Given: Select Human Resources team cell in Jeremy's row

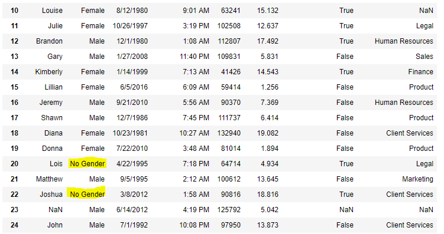Looking at the screenshot, I should tap(404, 103).
